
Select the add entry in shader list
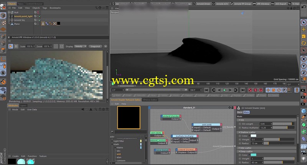coord(119,154)
